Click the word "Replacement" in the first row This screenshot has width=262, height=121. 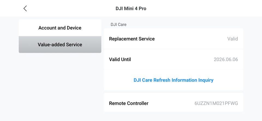click(x=123, y=39)
